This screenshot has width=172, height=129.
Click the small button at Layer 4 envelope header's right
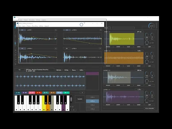click(100, 48)
